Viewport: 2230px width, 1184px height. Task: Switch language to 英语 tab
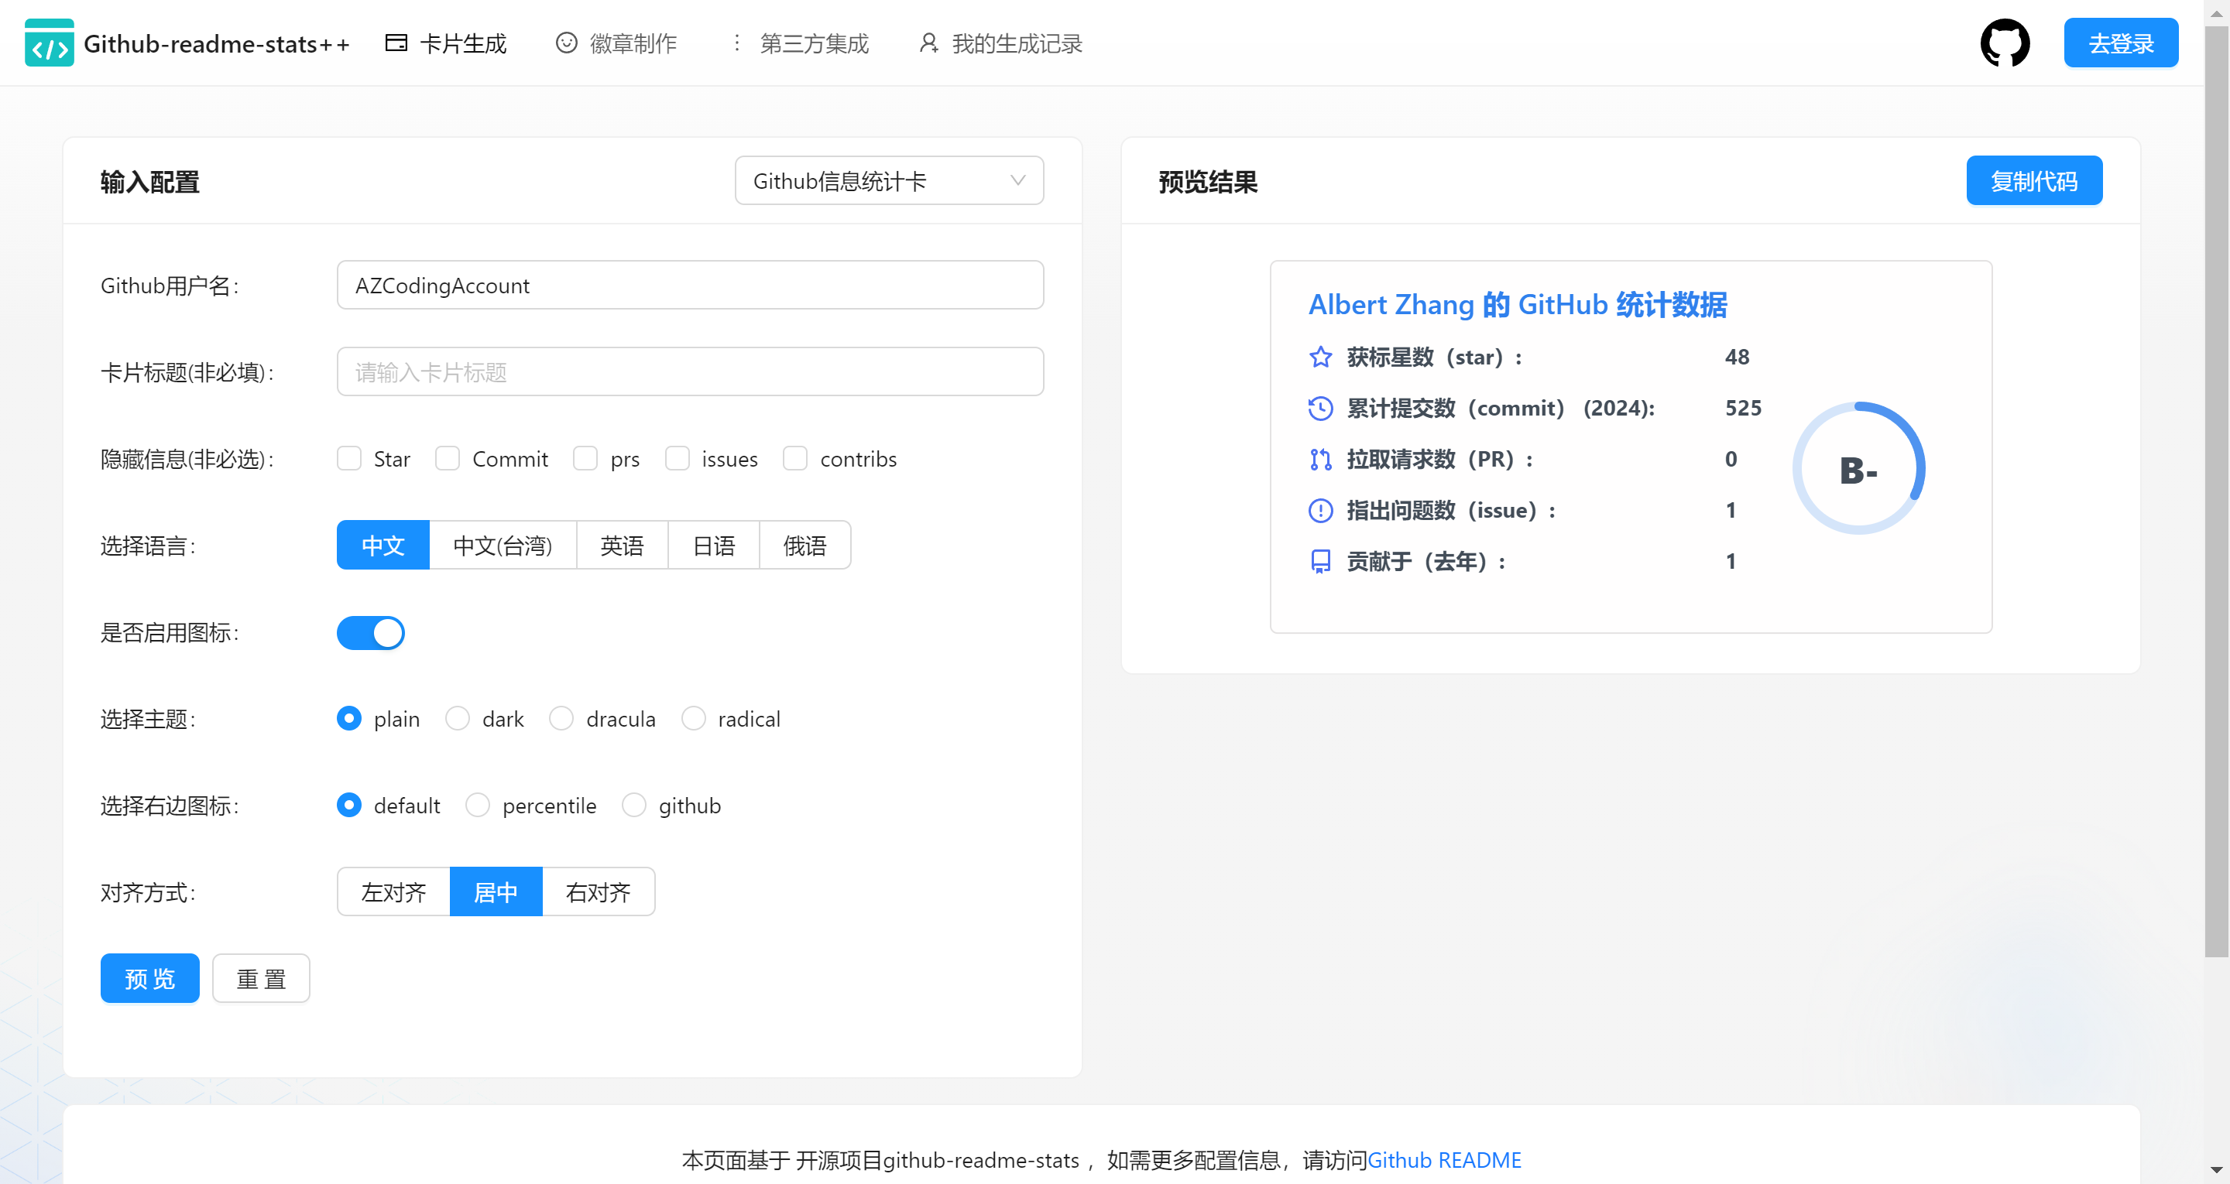click(622, 546)
